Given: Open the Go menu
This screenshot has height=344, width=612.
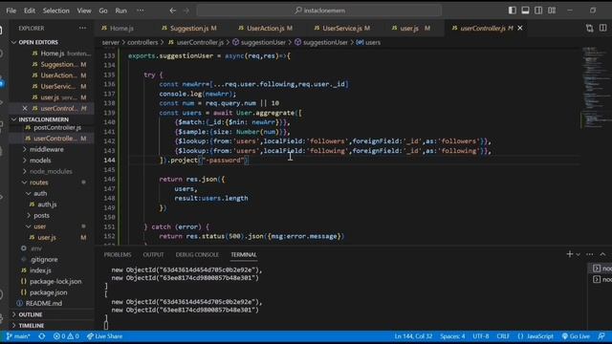Looking at the screenshot, I should (103, 11).
